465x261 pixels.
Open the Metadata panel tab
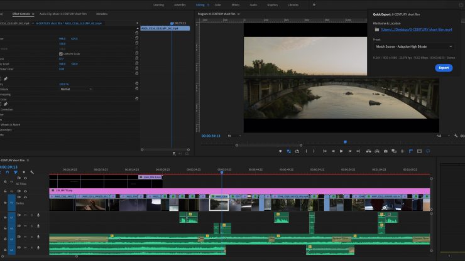102,13
